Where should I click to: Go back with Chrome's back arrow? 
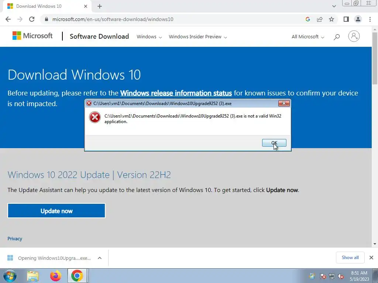point(8,19)
